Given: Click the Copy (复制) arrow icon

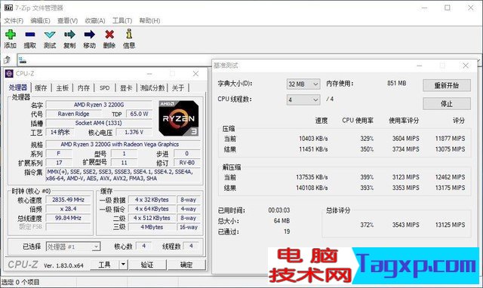Looking at the screenshot, I should pos(69,35).
